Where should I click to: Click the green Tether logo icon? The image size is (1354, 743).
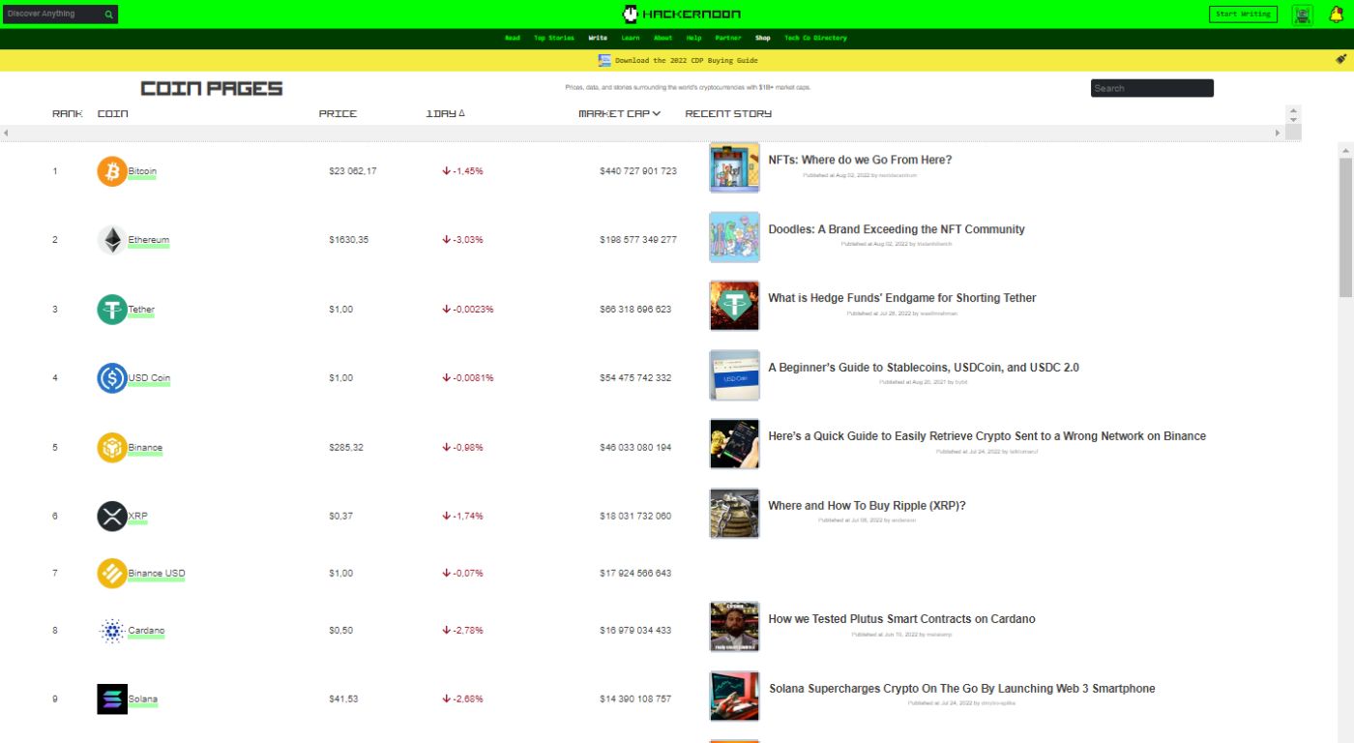click(112, 310)
